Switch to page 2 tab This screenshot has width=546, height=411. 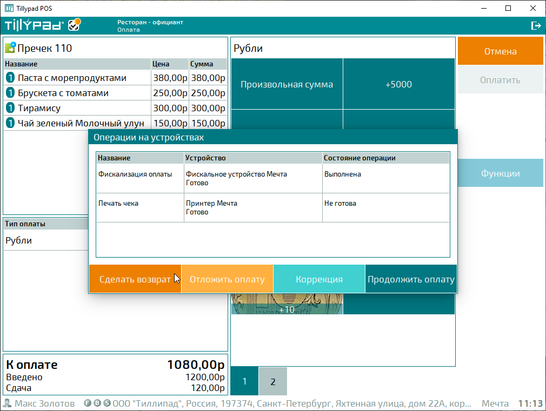pyautogui.click(x=272, y=382)
